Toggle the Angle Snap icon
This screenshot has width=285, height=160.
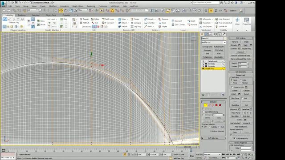click(x=112, y=11)
